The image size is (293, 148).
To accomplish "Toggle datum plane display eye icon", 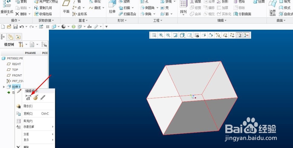I will [x=225, y=35].
